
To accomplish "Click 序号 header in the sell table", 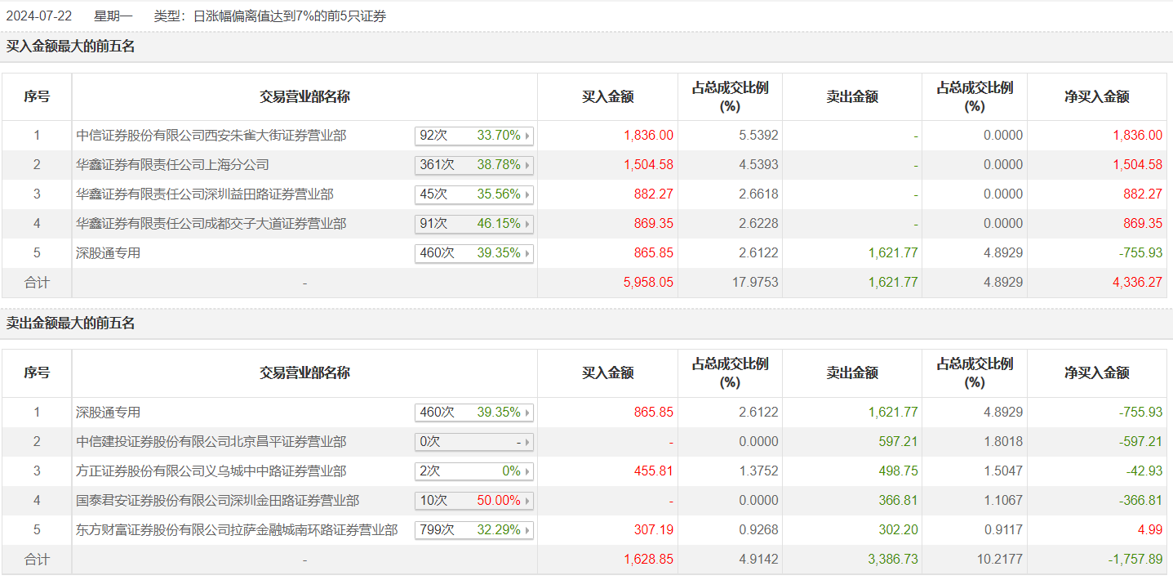I will coord(37,373).
